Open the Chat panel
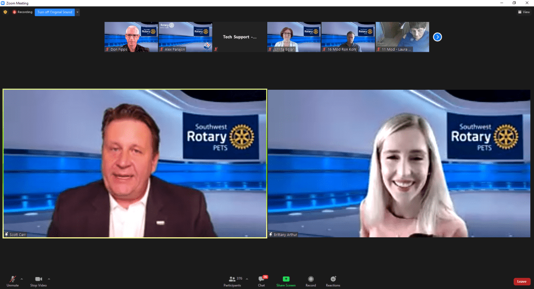 [x=262, y=280]
